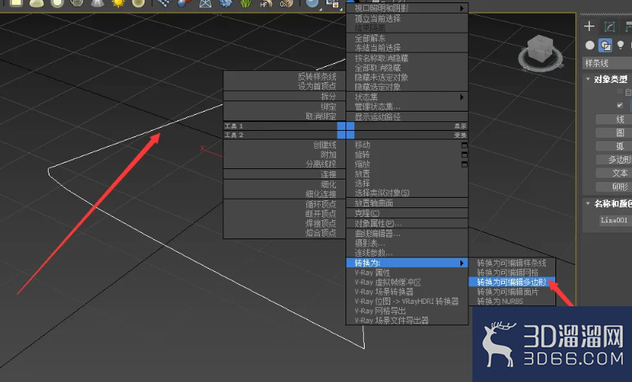Click the 多边形 shape button

[614, 159]
